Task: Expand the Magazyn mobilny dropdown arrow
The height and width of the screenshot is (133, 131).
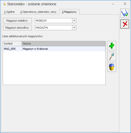Action: point(74,21)
